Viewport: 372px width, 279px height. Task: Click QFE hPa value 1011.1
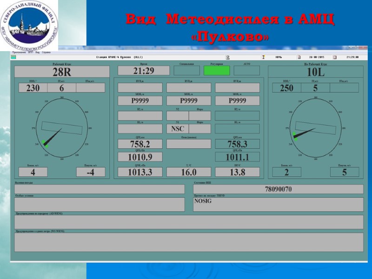point(237,157)
